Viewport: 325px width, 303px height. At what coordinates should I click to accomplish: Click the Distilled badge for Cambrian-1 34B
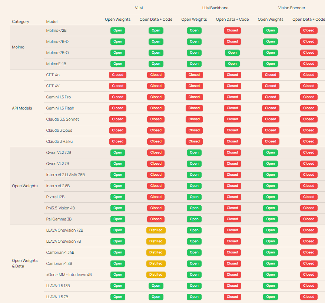(x=156, y=252)
